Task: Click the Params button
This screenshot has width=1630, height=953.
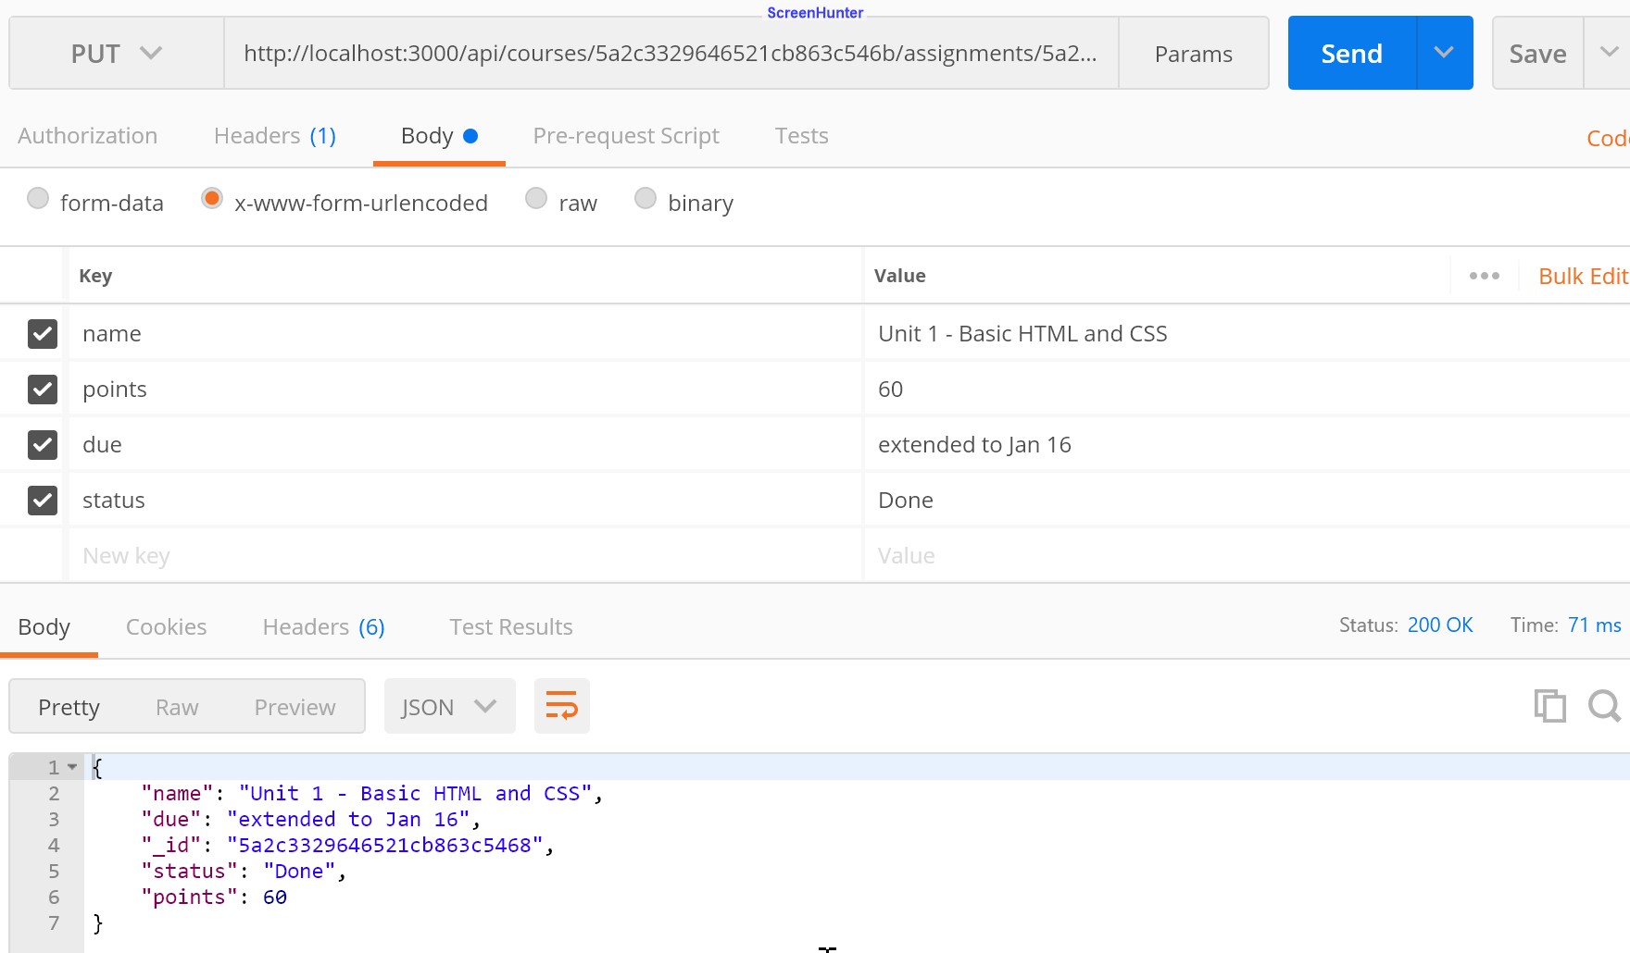Action: coord(1194,53)
